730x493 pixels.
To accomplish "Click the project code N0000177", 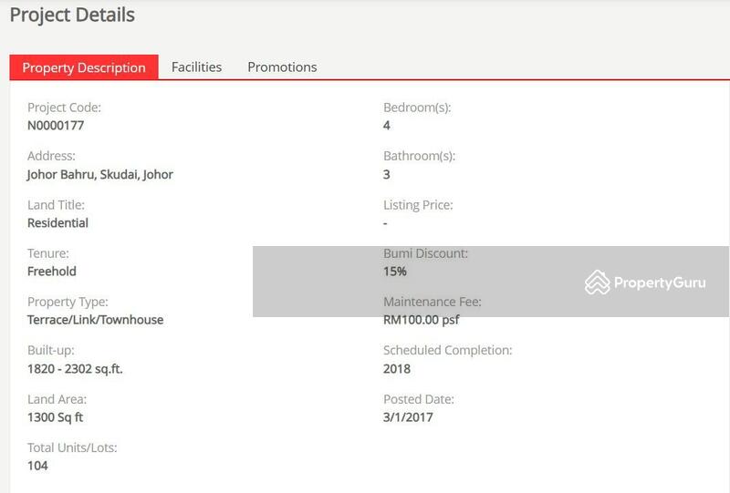I will coord(56,126).
